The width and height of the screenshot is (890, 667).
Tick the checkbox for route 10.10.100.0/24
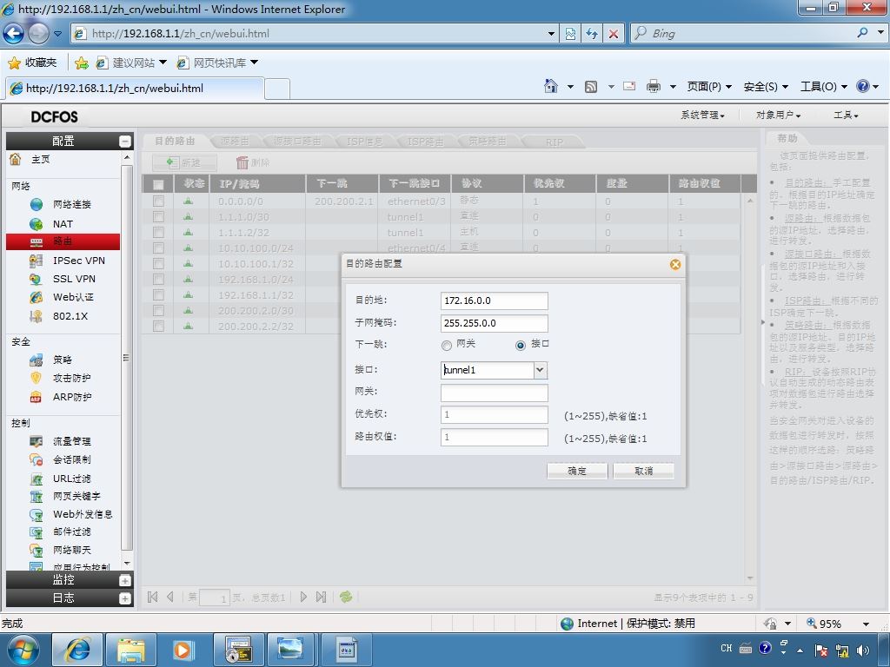[x=158, y=248]
